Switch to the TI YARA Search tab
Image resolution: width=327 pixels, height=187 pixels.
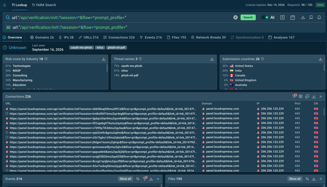point(44,5)
